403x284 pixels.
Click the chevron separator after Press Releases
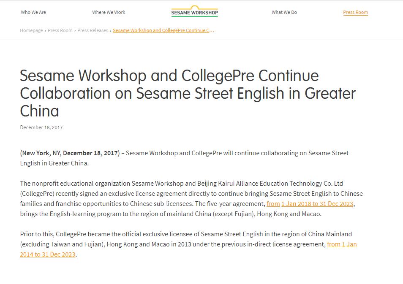[x=111, y=30]
